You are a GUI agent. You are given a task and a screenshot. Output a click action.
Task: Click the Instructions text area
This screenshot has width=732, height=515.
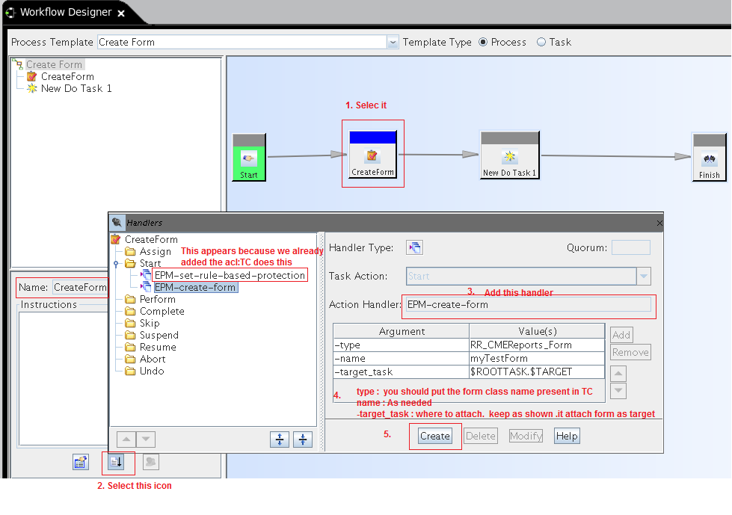pyautogui.click(x=63, y=378)
